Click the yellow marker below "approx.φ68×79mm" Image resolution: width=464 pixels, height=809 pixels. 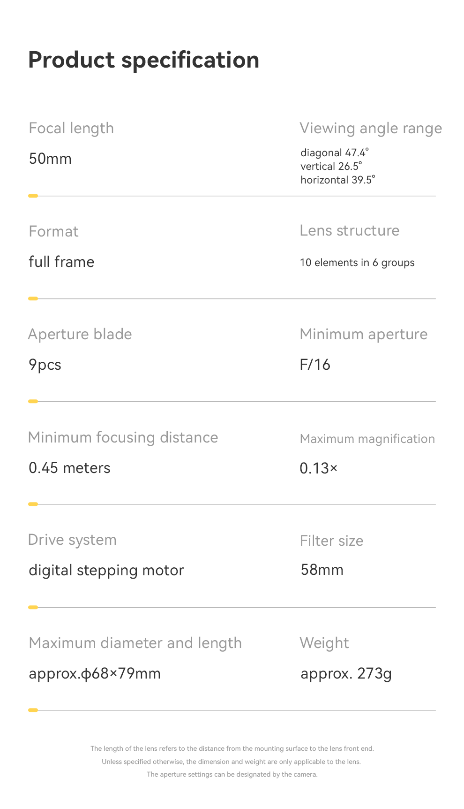coord(33,710)
